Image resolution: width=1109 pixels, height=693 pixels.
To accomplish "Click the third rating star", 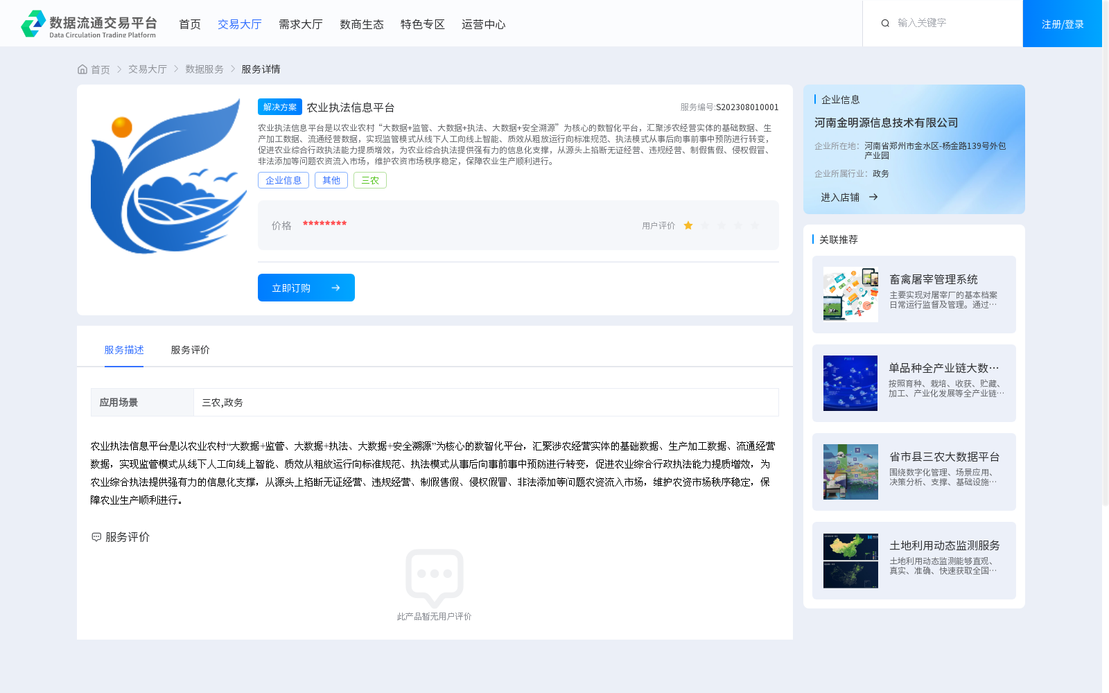I will click(722, 226).
